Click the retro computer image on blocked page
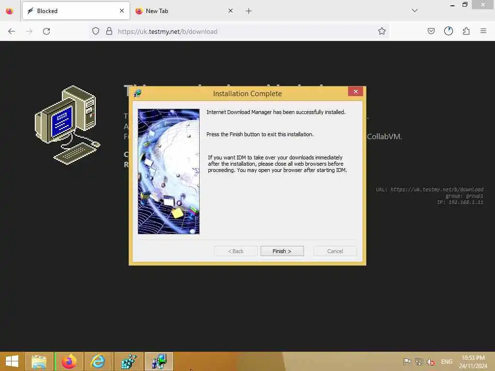This screenshot has width=495, height=371. click(x=68, y=125)
